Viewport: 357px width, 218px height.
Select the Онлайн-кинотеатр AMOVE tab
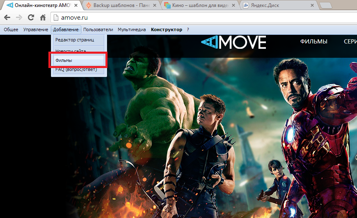coord(42,5)
